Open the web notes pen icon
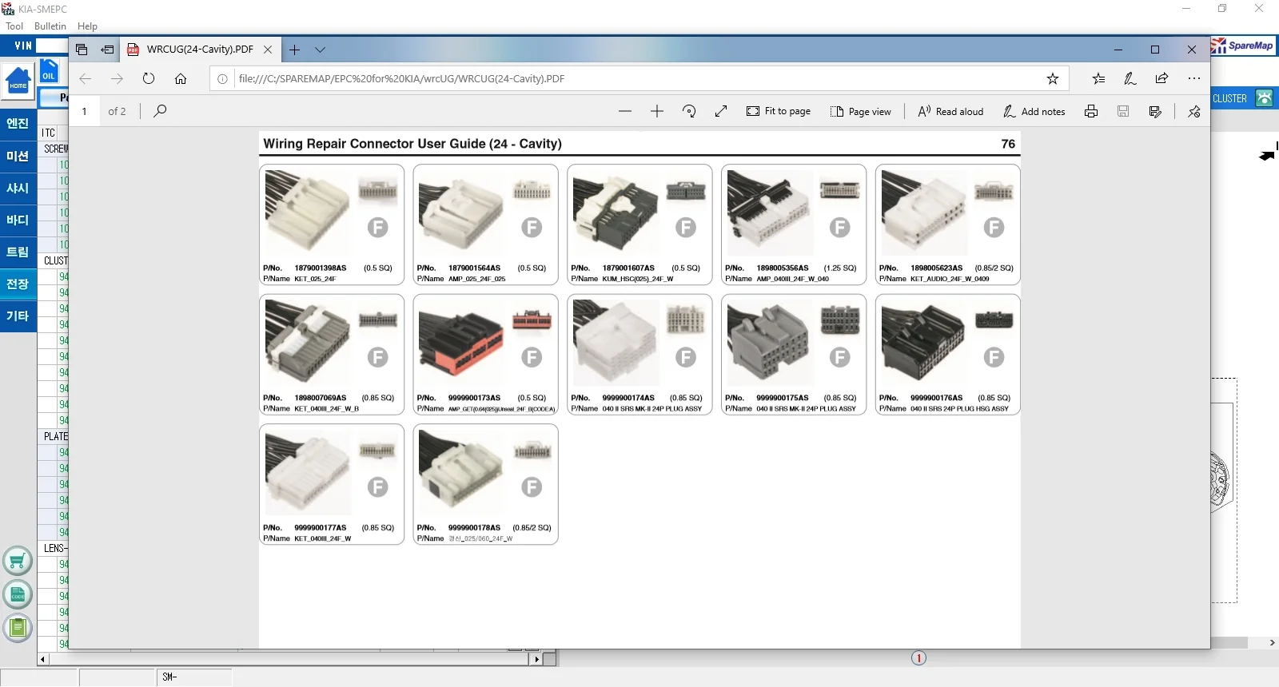Viewport: 1279px width, 687px height. (x=1130, y=78)
